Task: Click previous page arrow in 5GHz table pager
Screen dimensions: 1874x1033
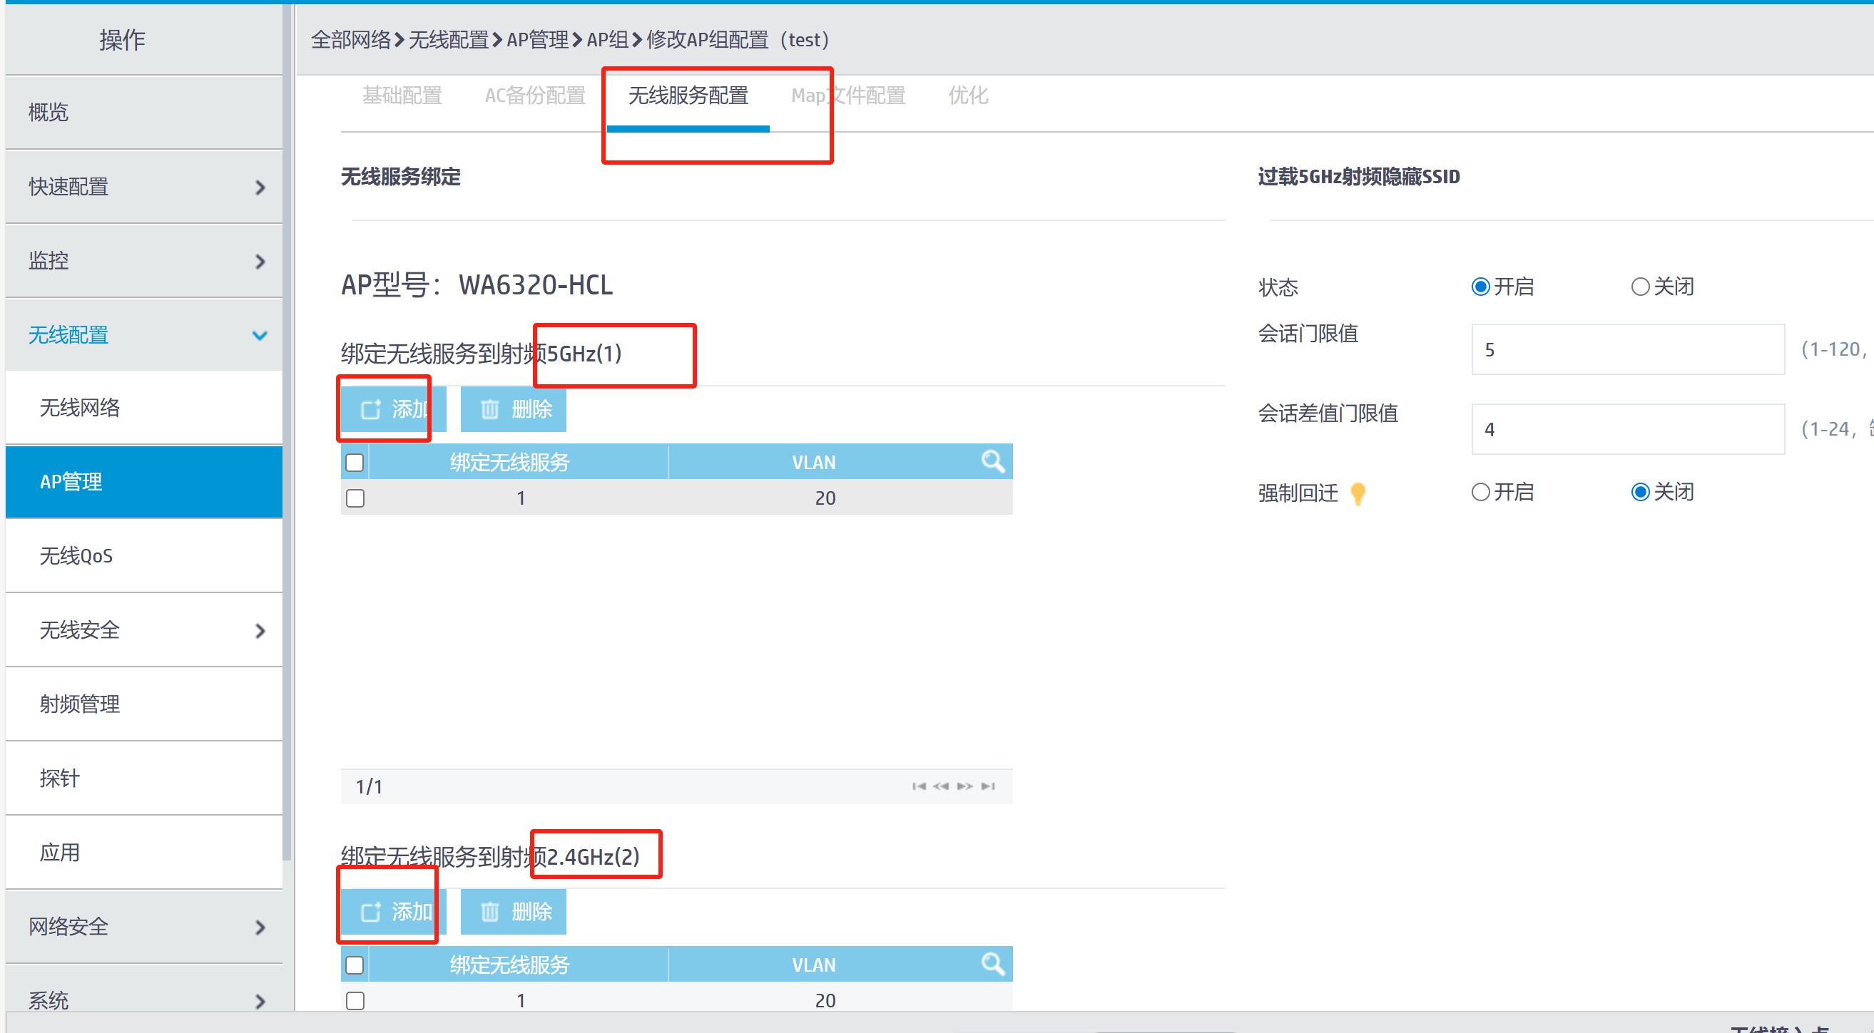Action: tap(942, 786)
